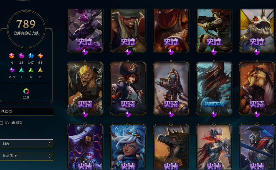The width and height of the screenshot is (276, 170).
Task: Open the pirate captain skin card
Action: click(x=128, y=88)
